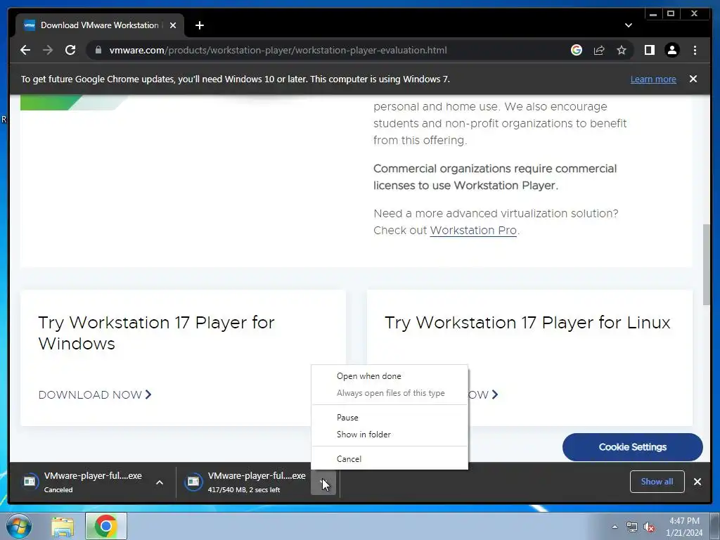Screen dimensions: 720x540
Task: Toggle the active download's options arrow
Action: (x=323, y=482)
